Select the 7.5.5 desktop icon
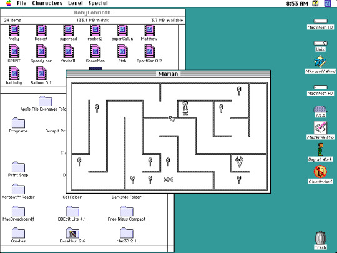This screenshot has height=253, width=337. click(x=320, y=109)
